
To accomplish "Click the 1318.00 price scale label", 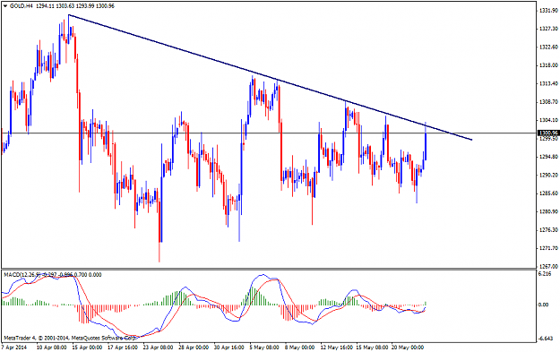I will (x=549, y=65).
